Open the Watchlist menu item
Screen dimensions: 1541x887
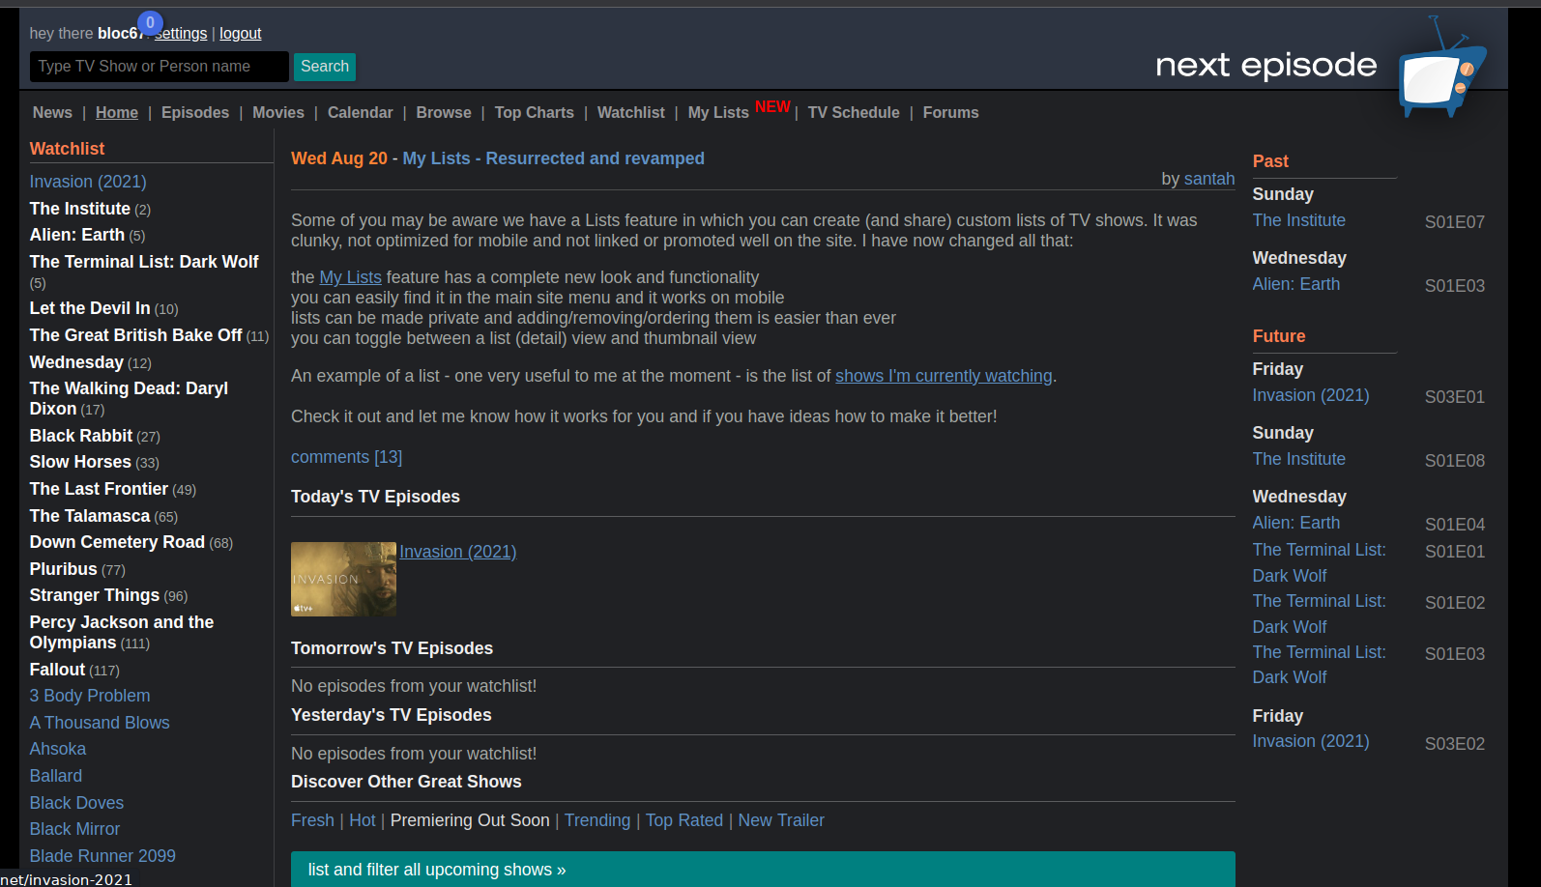pyautogui.click(x=631, y=113)
